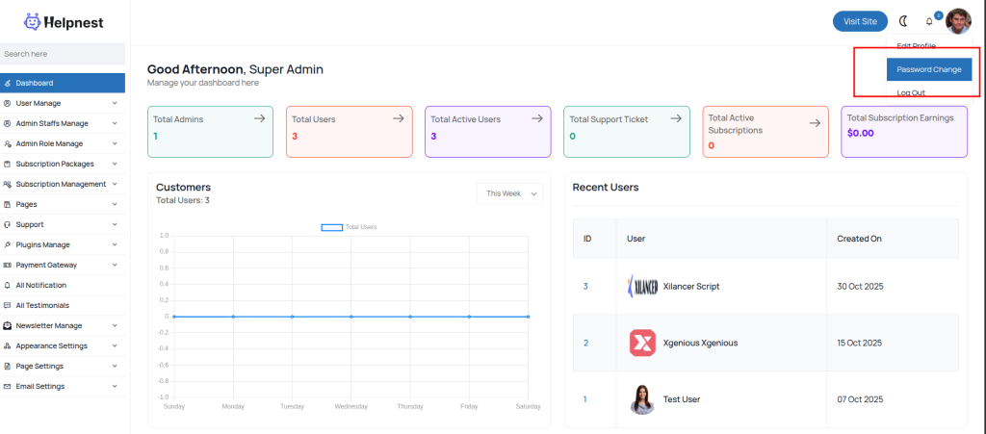
Task: Toggle dark mode moon icon
Action: point(903,21)
